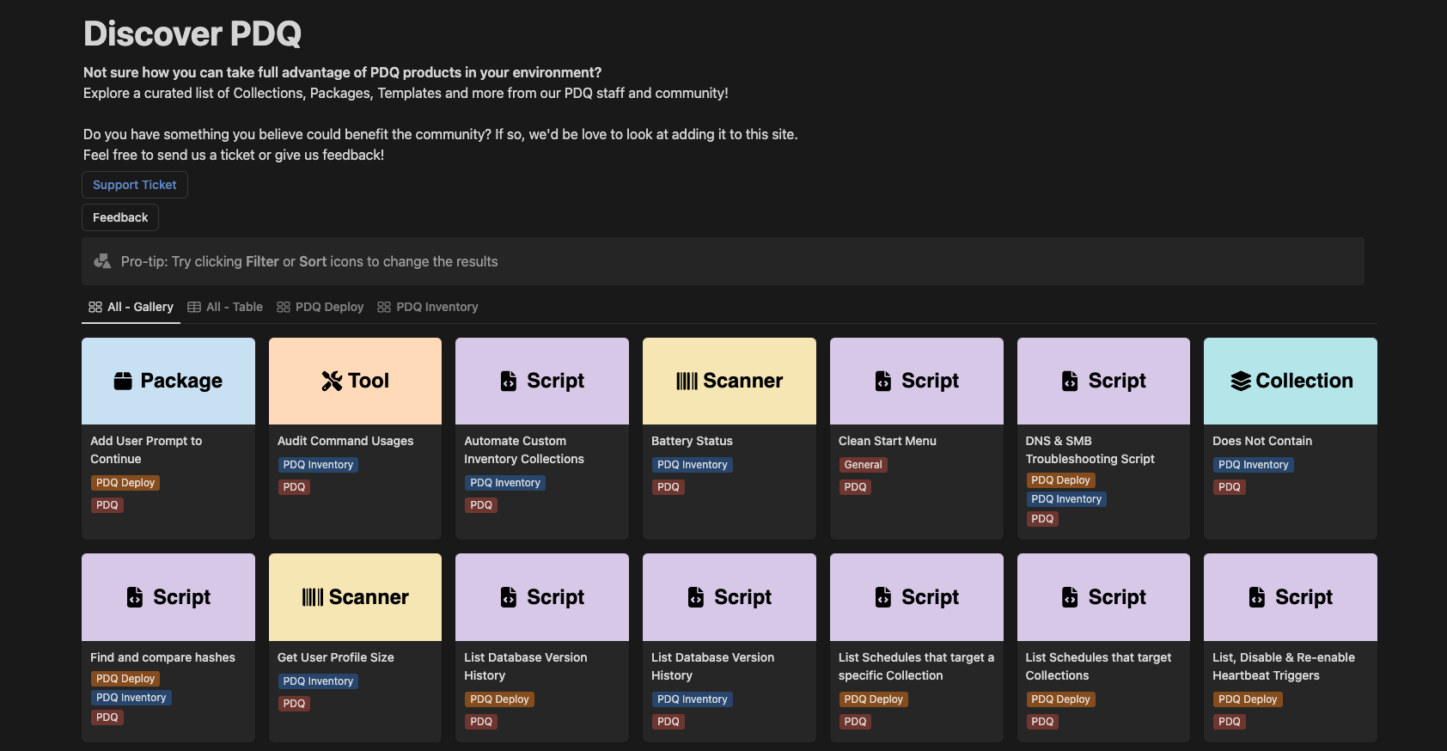1447x751 pixels.
Task: Click the Discover PDQ page heading
Action: pyautogui.click(x=192, y=34)
